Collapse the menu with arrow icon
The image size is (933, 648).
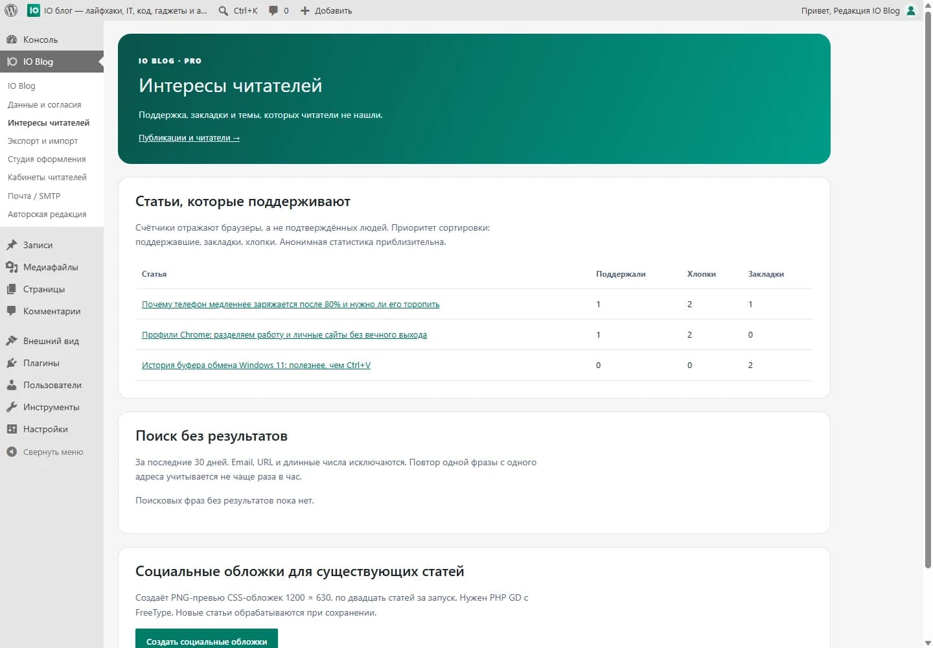pos(12,452)
